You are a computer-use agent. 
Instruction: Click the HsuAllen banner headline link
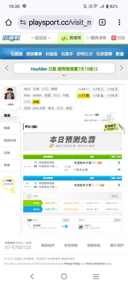pos(64,69)
